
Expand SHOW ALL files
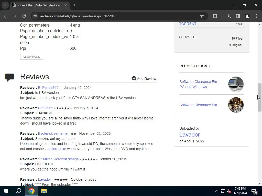pos(187,37)
